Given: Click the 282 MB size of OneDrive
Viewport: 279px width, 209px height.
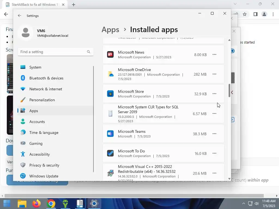Looking at the screenshot, I should [x=200, y=74].
